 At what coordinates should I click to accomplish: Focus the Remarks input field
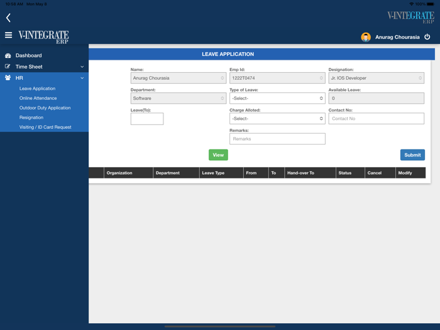[x=277, y=139]
